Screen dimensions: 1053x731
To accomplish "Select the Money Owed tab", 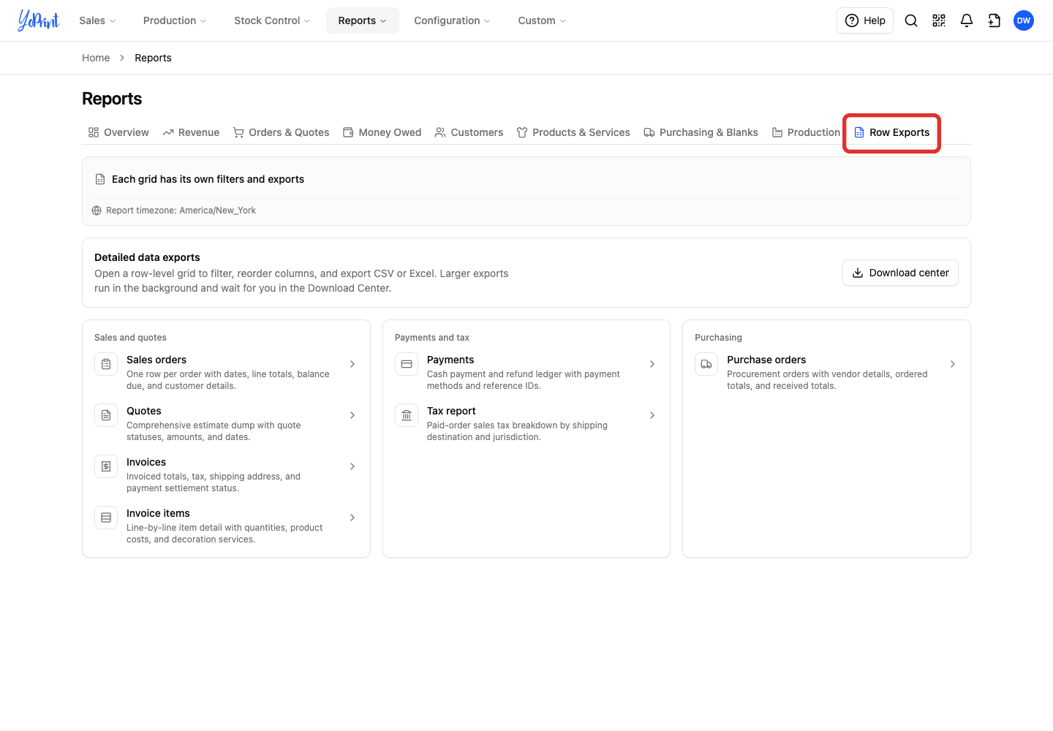I will 382,132.
